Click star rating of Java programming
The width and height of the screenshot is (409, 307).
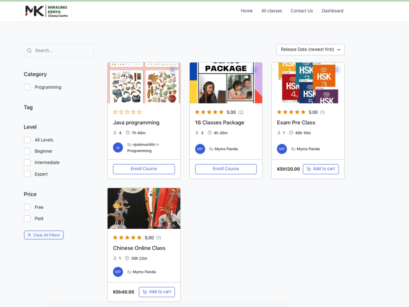tap(127, 112)
